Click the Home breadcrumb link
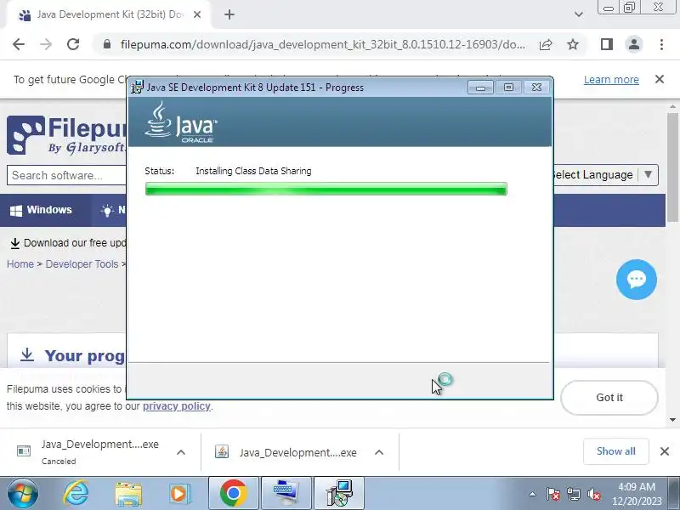 pos(20,264)
